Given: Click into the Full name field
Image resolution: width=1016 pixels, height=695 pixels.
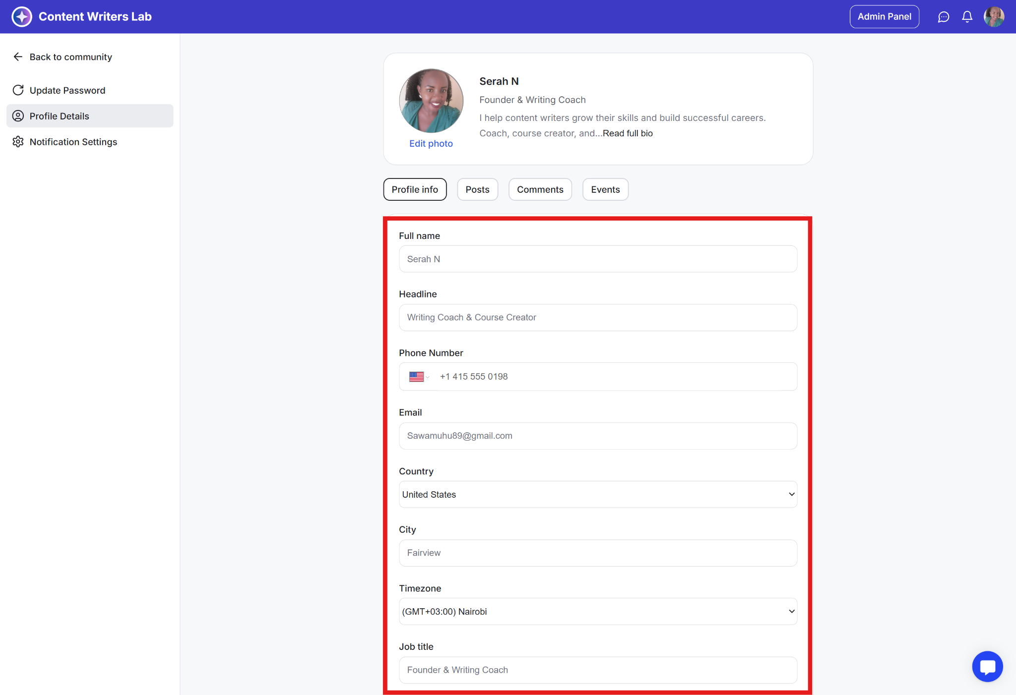Looking at the screenshot, I should 598,259.
